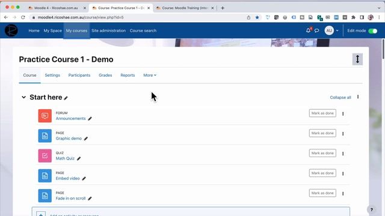Open the Fade in on scroll link
Image resolution: width=385 pixels, height=216 pixels.
(70, 199)
